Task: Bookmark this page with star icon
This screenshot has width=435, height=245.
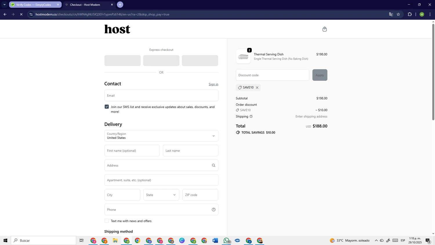Action: click(x=398, y=14)
